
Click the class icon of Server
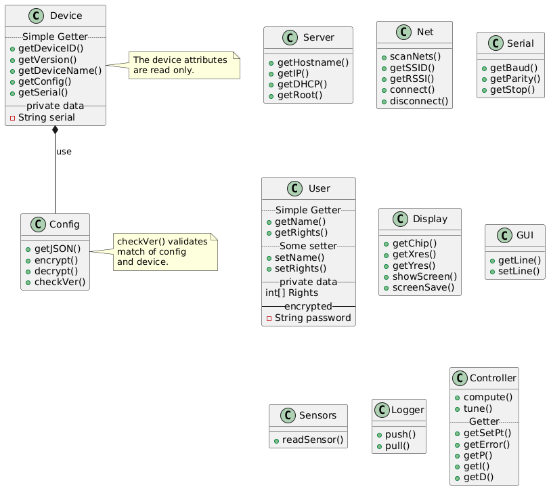(290, 37)
